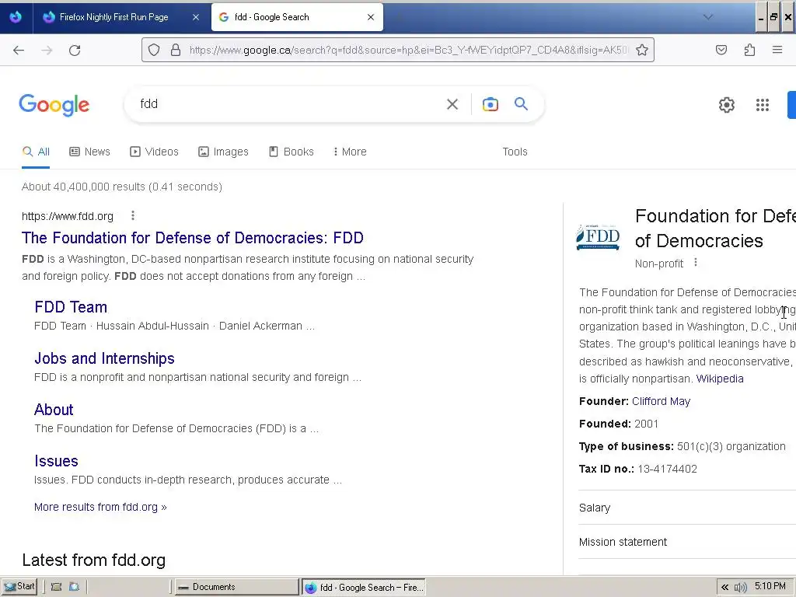Click the https://www.fdd.org URL text
This screenshot has width=796, height=597.
(x=68, y=216)
